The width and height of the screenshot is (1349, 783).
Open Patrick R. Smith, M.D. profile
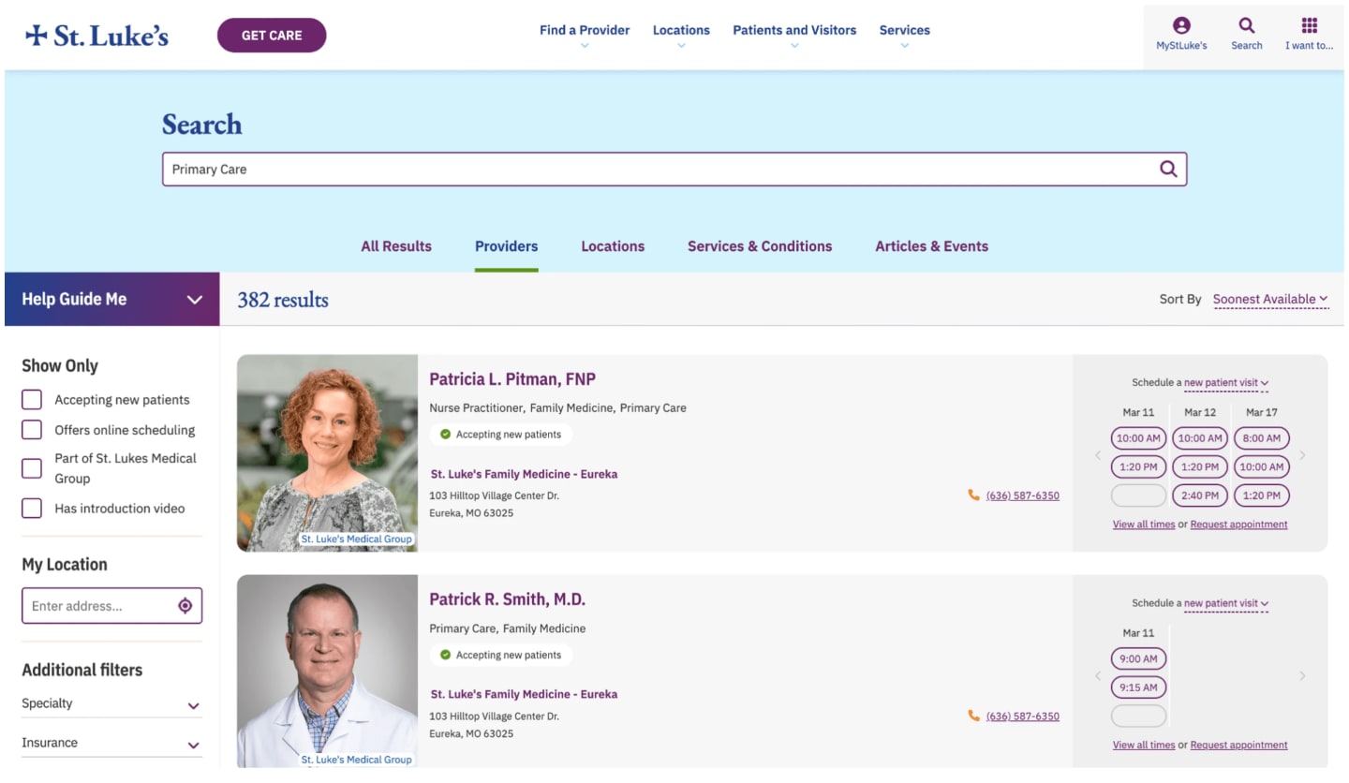(507, 599)
